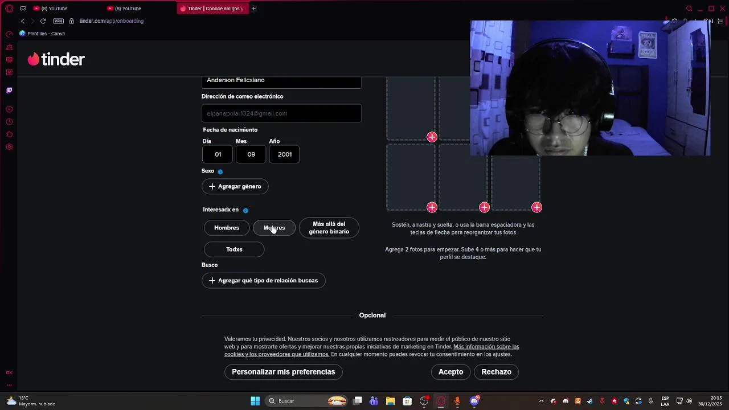The image size is (729, 410).
Task: Toggle the VPN badge in address bar
Action: pos(58,21)
